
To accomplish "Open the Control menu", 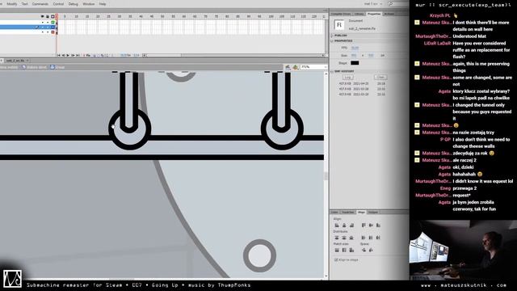I will coord(58,4).
